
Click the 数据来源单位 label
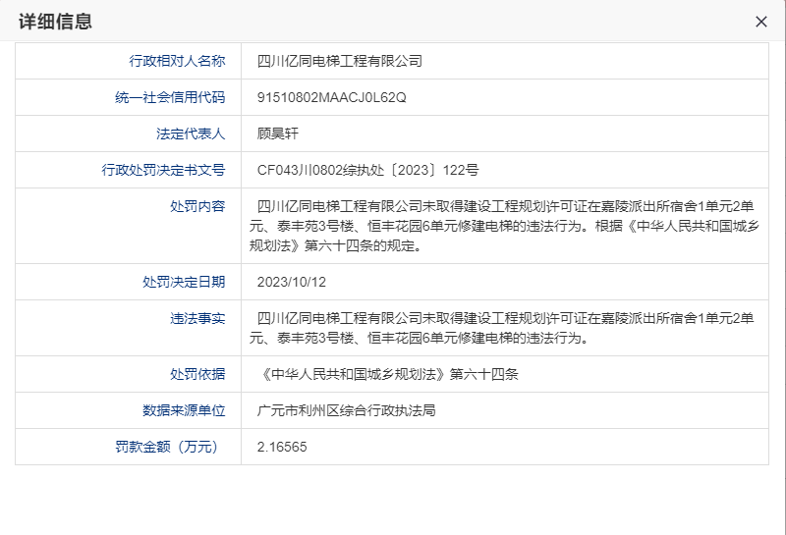[184, 410]
